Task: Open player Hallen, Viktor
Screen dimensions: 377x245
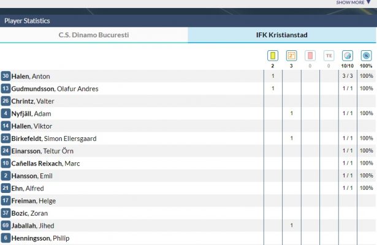Action: pyautogui.click(x=32, y=126)
